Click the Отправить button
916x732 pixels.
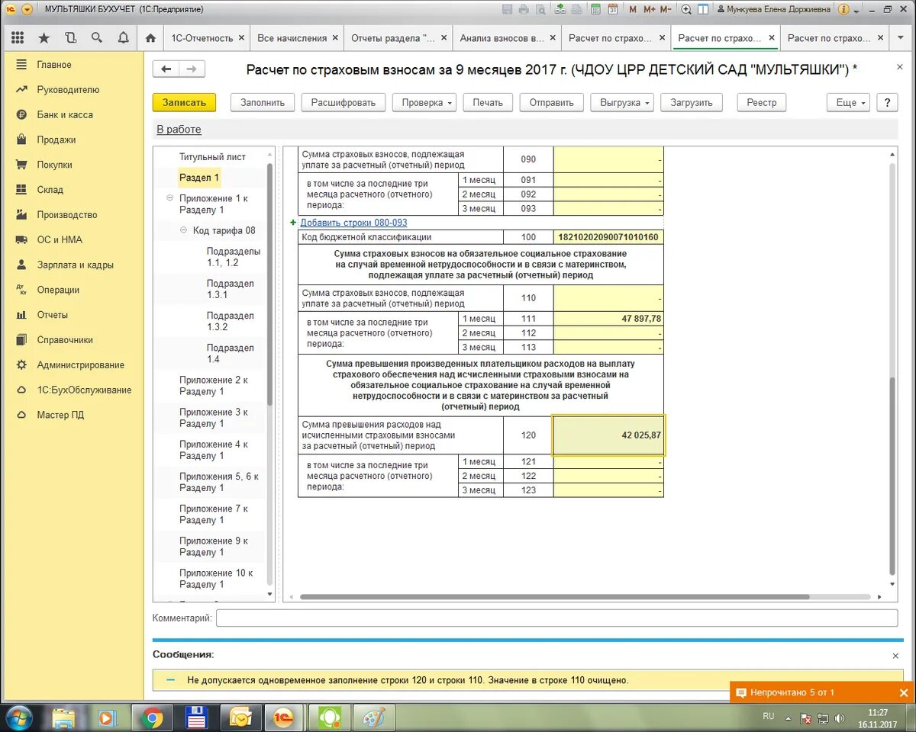(552, 102)
